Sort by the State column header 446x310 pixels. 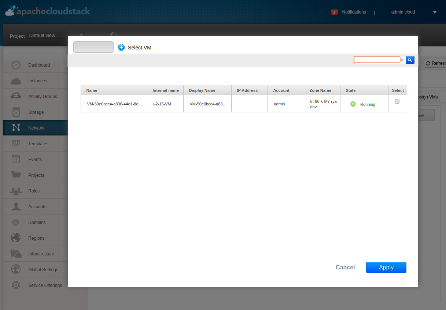[x=364, y=90]
